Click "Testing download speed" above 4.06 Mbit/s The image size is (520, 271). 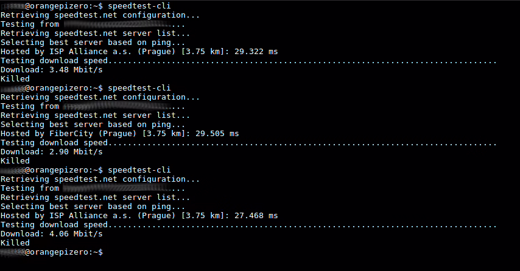click(x=54, y=224)
